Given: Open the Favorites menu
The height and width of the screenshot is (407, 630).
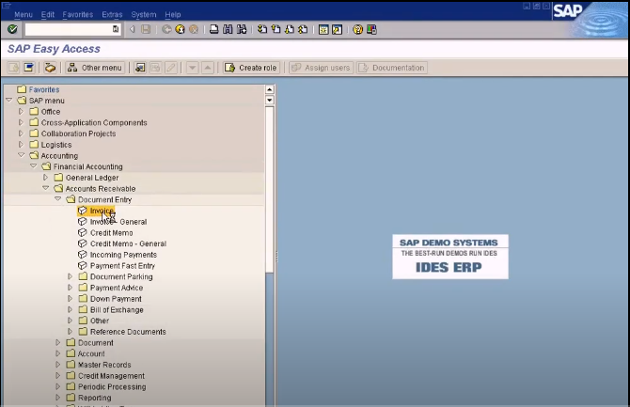Looking at the screenshot, I should (77, 14).
